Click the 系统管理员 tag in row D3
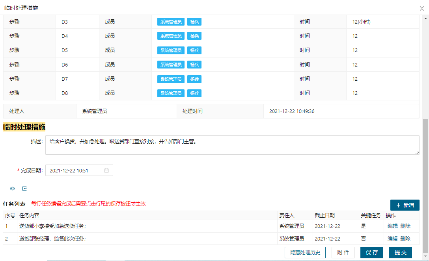This screenshot has width=429, height=261. click(x=171, y=22)
